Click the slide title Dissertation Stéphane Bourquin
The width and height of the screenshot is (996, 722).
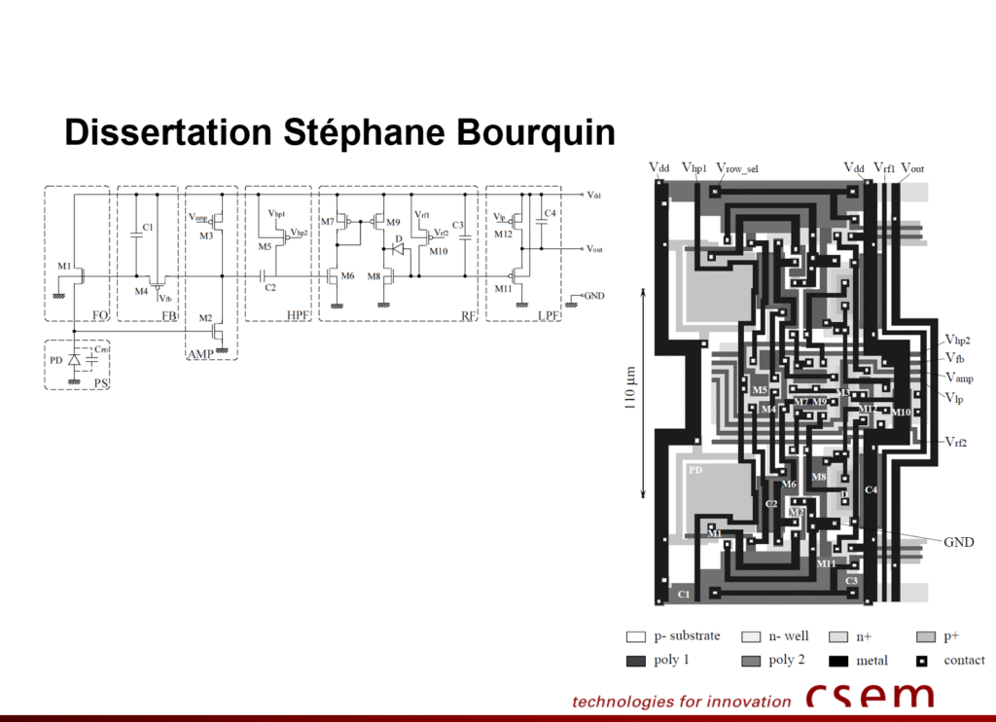click(339, 133)
